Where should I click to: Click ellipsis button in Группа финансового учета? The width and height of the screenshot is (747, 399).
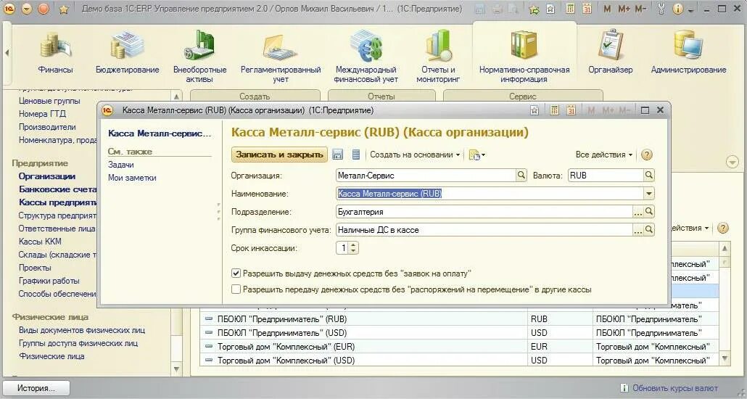click(x=638, y=229)
